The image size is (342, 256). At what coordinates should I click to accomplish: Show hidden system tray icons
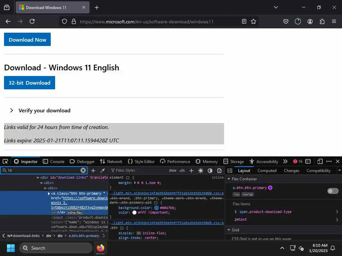click(282, 248)
